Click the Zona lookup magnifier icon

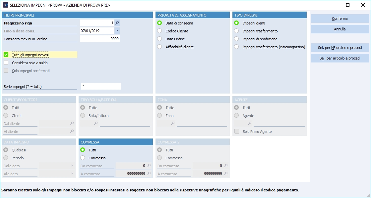173,123
